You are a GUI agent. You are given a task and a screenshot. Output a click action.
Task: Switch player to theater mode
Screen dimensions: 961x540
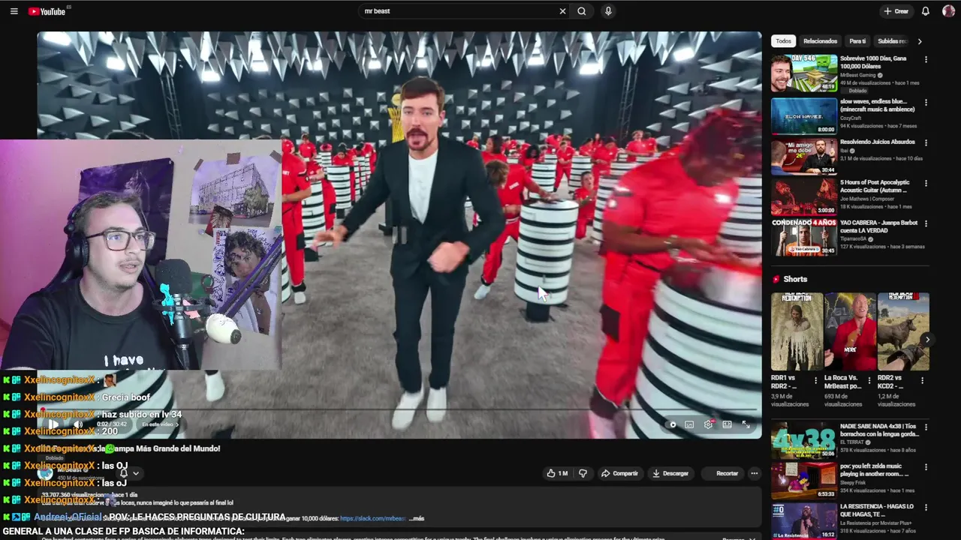point(727,424)
